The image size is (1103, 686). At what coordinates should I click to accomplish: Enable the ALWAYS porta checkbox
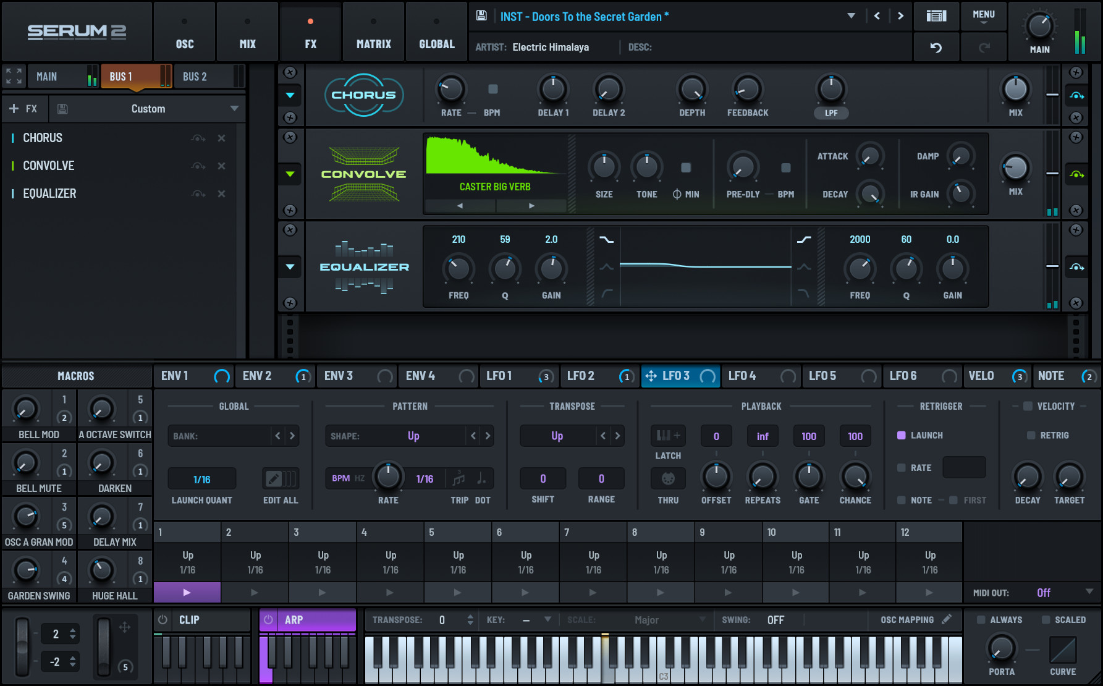981,619
